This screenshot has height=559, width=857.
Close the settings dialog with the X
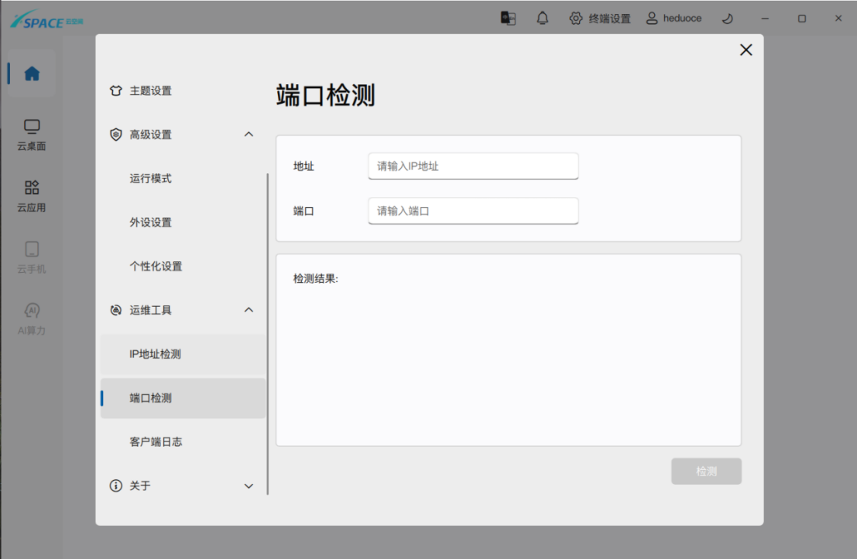(x=746, y=50)
